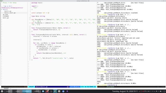Open the purple app icon in the taskbar
Image resolution: width=166 pixels, height=93 pixels.
coord(67,91)
